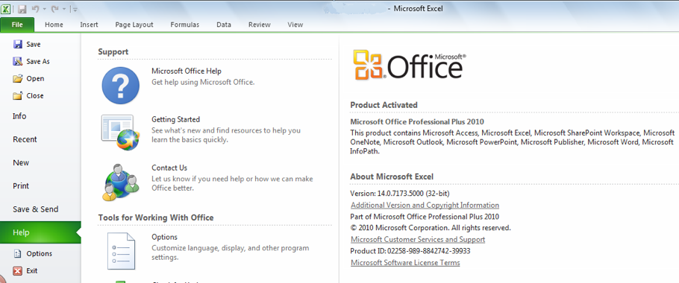Viewport: 679px width, 283px height.
Task: Click Microsoft Office Professional Plus 2010 title
Action: coord(417,122)
